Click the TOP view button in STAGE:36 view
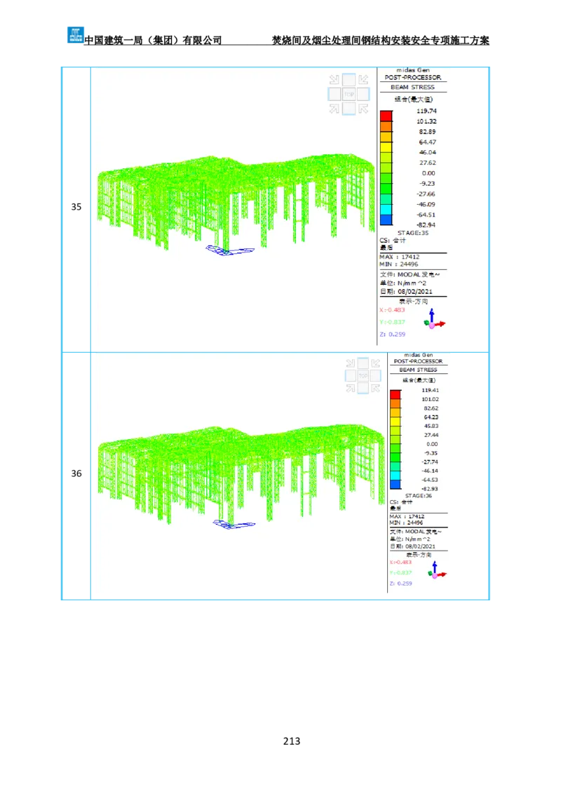Viewport: 561px width, 794px height. (x=363, y=376)
